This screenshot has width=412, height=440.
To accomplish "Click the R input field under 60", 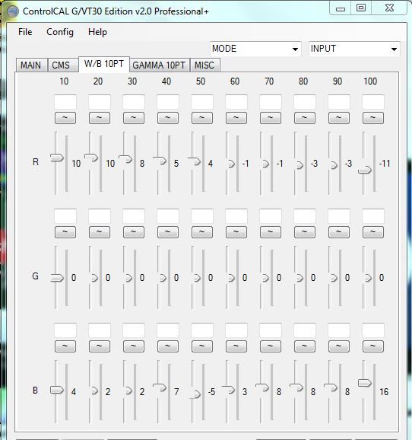I will point(236,102).
